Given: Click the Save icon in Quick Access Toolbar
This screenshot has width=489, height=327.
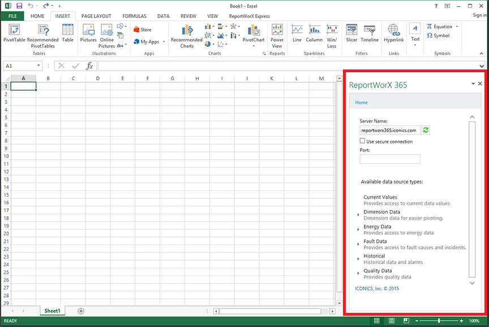Looking at the screenshot, I should coord(19,6).
